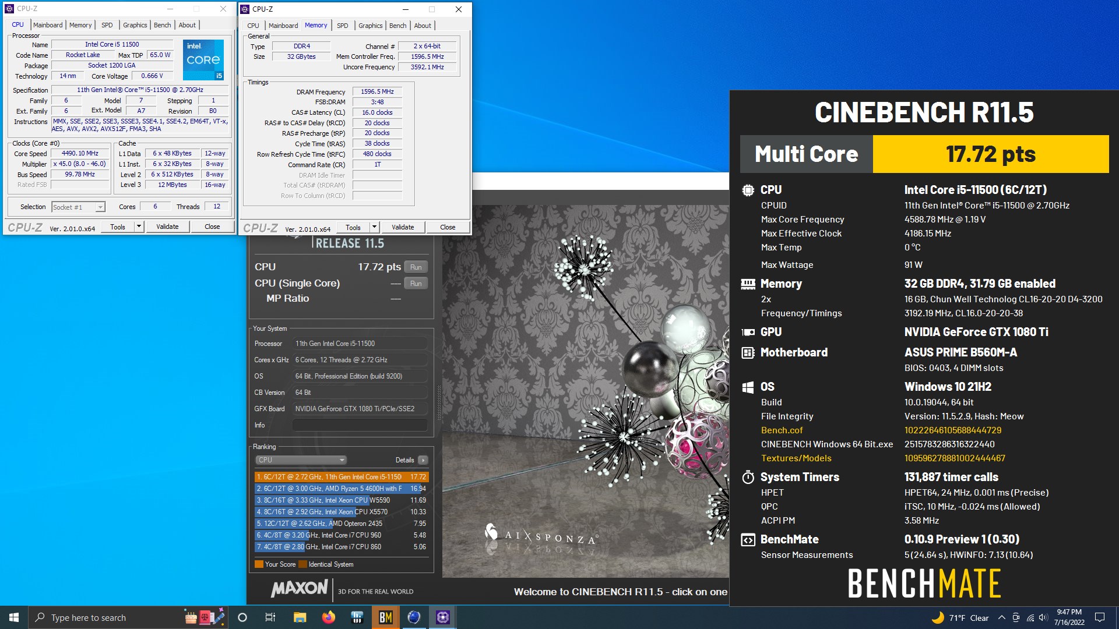The width and height of the screenshot is (1119, 629).
Task: Click the Windows OS icon in BenchMate panel
Action: [x=748, y=387]
